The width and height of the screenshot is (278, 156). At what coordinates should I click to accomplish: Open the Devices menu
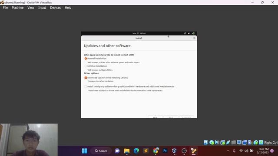(x=55, y=8)
